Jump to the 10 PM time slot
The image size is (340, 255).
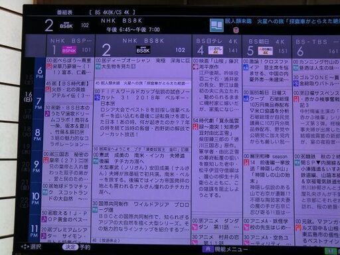point(35,198)
